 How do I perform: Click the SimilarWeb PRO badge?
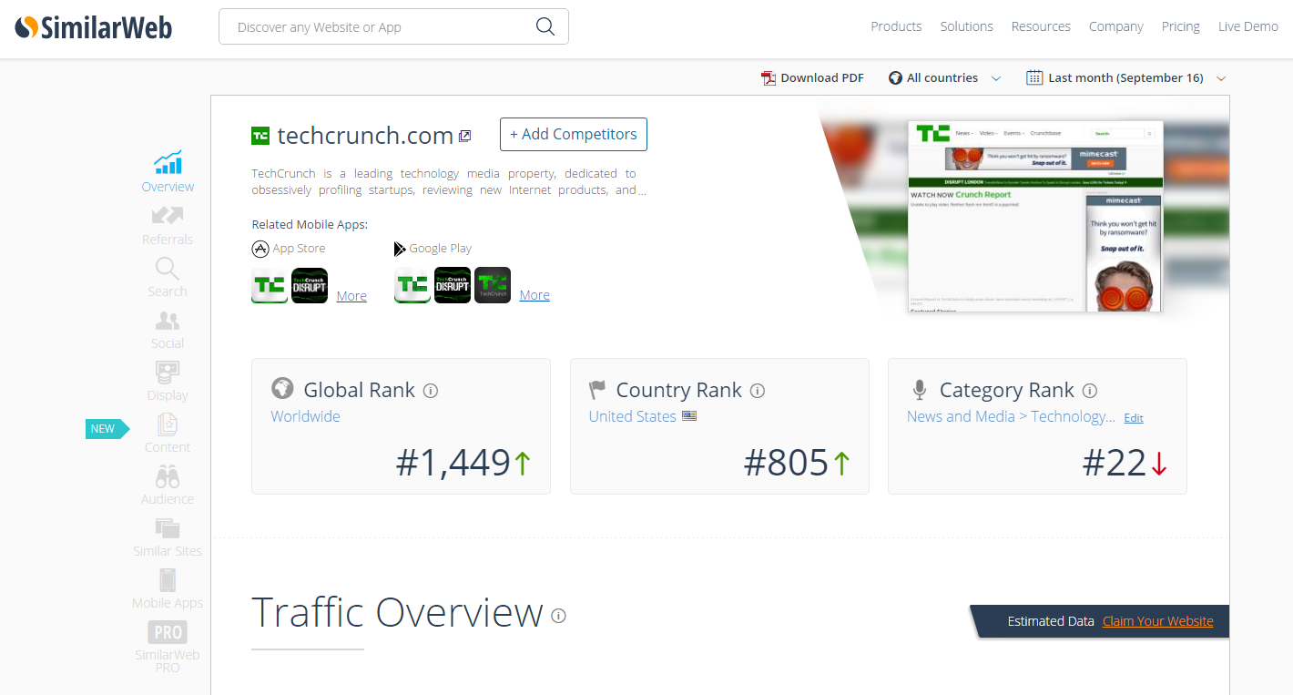(168, 632)
